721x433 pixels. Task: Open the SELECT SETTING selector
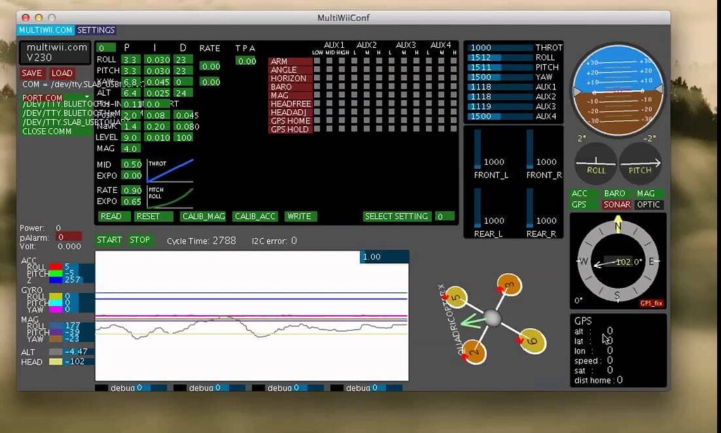tap(399, 216)
